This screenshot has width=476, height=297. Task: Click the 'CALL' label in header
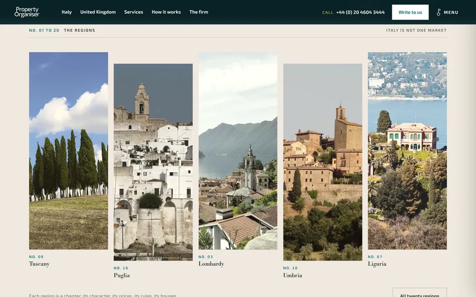[328, 12]
